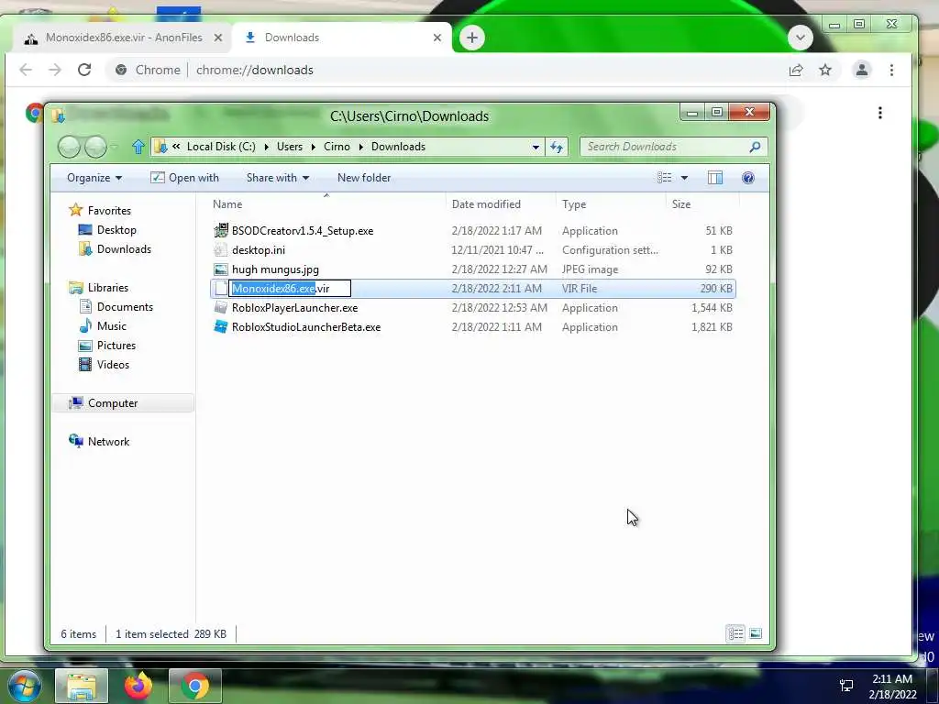The height and width of the screenshot is (704, 939).
Task: Bookmark this page with the star icon
Action: [825, 70]
